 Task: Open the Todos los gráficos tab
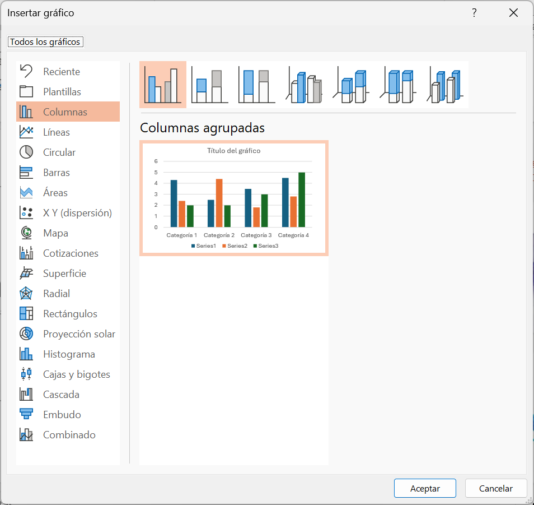tap(45, 42)
